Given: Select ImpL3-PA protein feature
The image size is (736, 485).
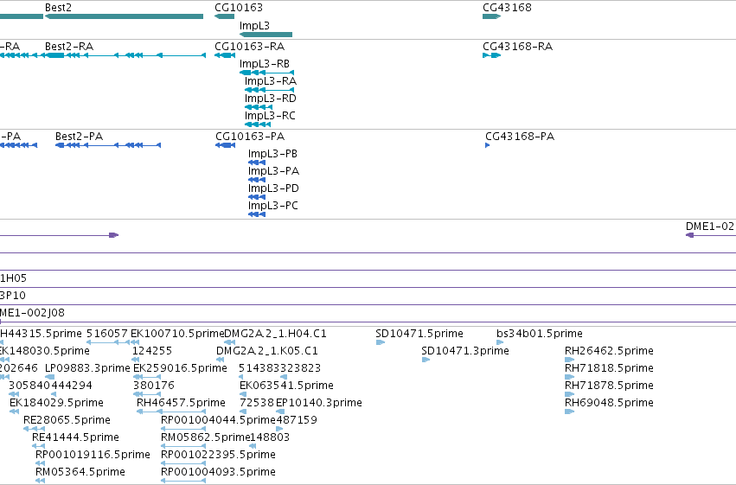Looking at the screenshot, I should 257,180.
